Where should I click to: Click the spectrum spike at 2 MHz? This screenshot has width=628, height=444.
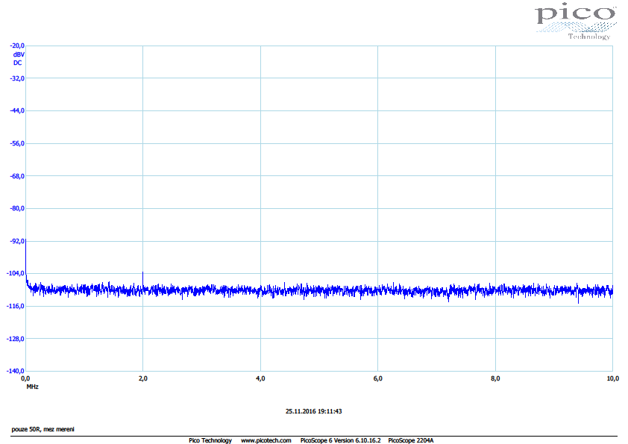coord(143,279)
